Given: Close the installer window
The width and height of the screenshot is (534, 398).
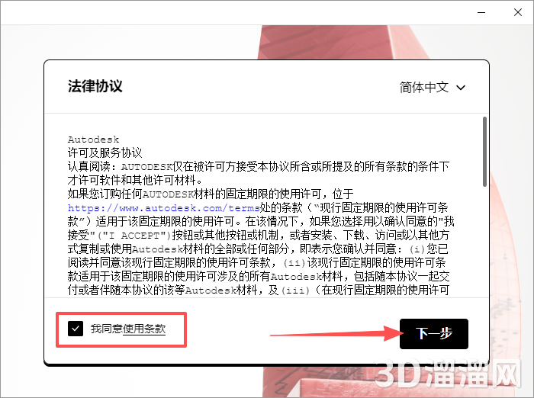Looking at the screenshot, I should 518,13.
